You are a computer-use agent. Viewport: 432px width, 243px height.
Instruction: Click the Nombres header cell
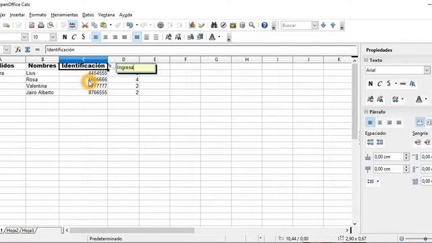click(x=42, y=66)
